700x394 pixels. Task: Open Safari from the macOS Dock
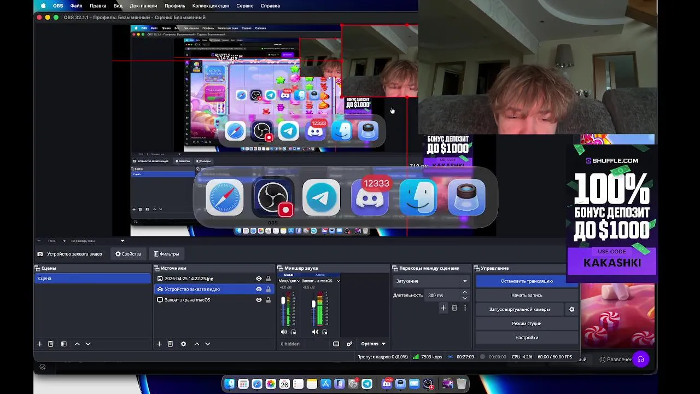[x=257, y=384]
